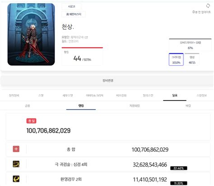The image size is (214, 186).
Task: Expand the 극 귀검술 : 심검 4회 row
Action: click(x=108, y=164)
